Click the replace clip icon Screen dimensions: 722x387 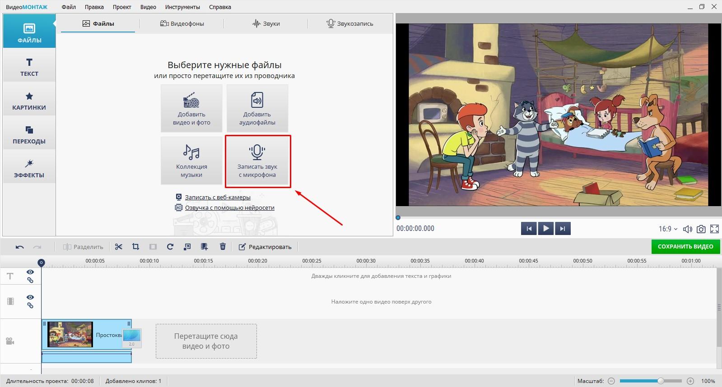click(x=187, y=247)
